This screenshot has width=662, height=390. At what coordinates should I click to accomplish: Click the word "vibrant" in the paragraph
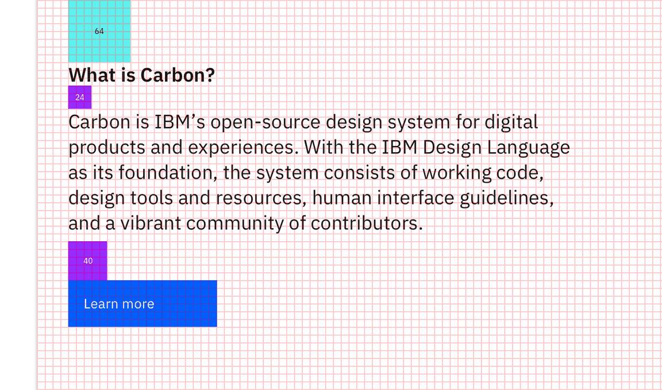coord(151,223)
